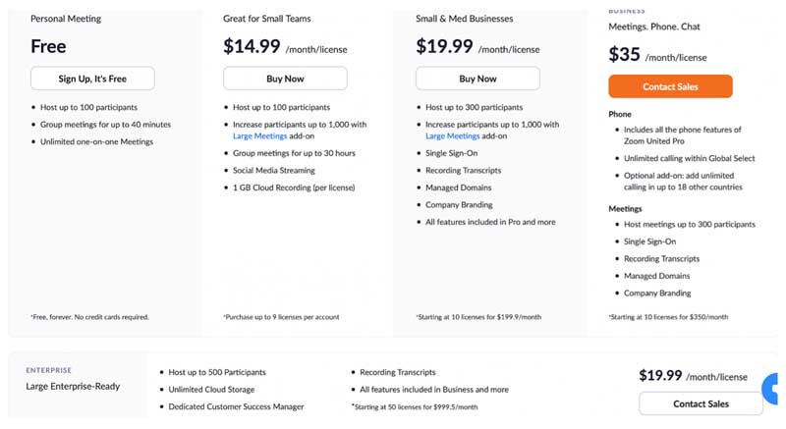Screen dimensions: 786x429
Task: Click Buy Now under $14.99 plan
Action: pos(285,79)
